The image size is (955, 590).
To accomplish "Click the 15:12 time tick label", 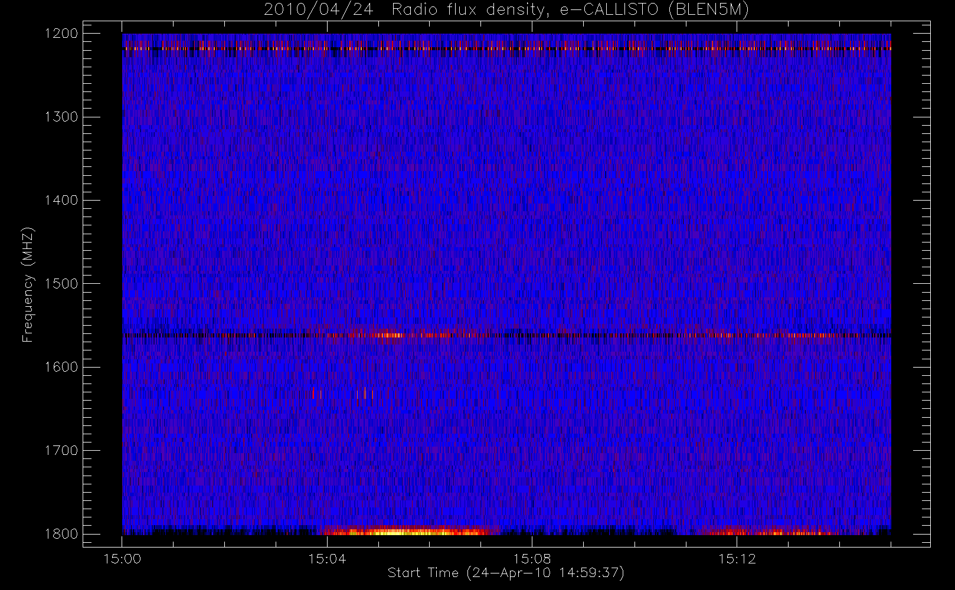I will tap(737, 559).
